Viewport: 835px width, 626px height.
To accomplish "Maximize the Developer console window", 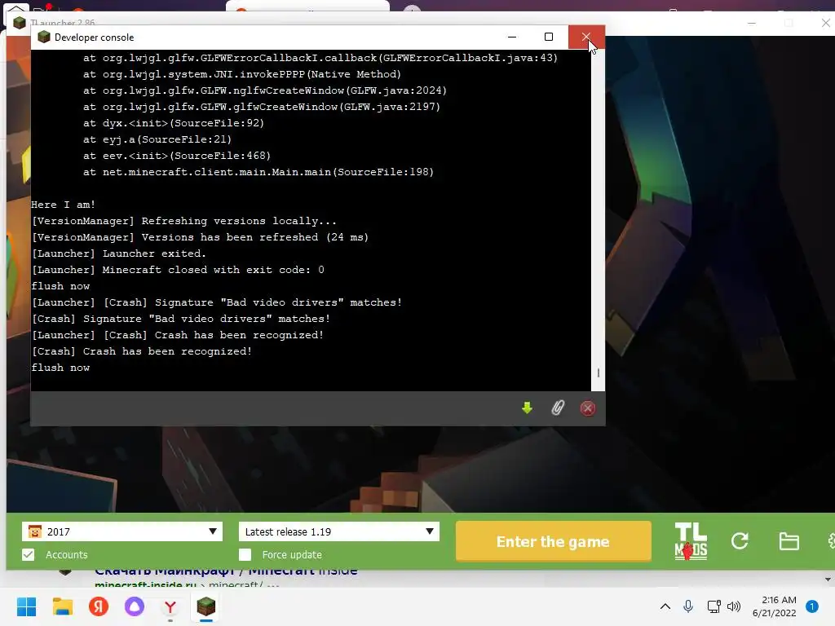I will [x=549, y=37].
